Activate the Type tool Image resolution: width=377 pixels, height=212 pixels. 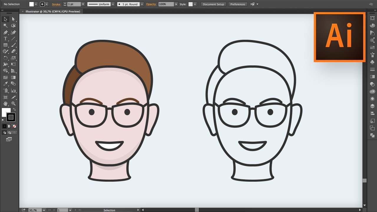(5, 39)
